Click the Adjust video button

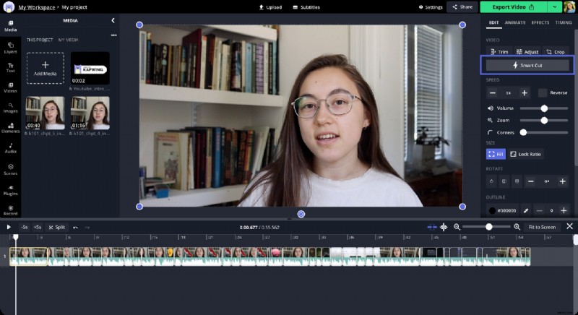[x=527, y=52]
